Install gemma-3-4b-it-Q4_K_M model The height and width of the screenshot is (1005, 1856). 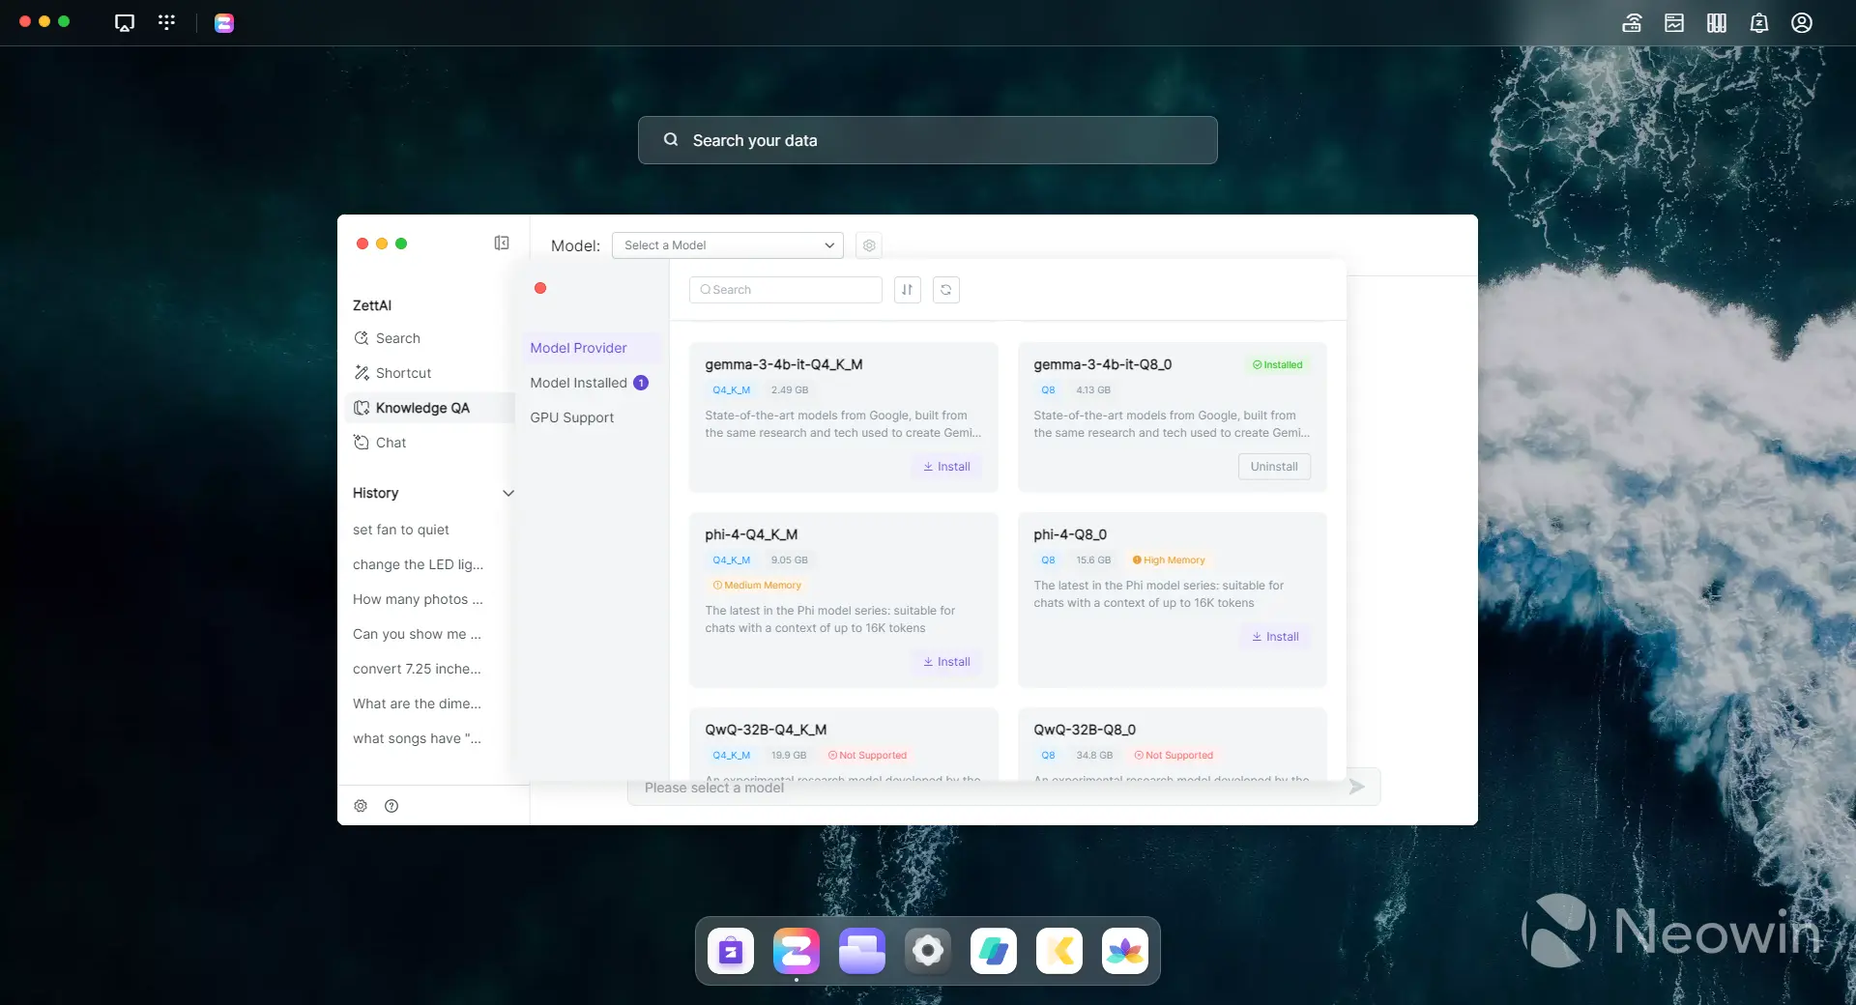[x=946, y=467]
